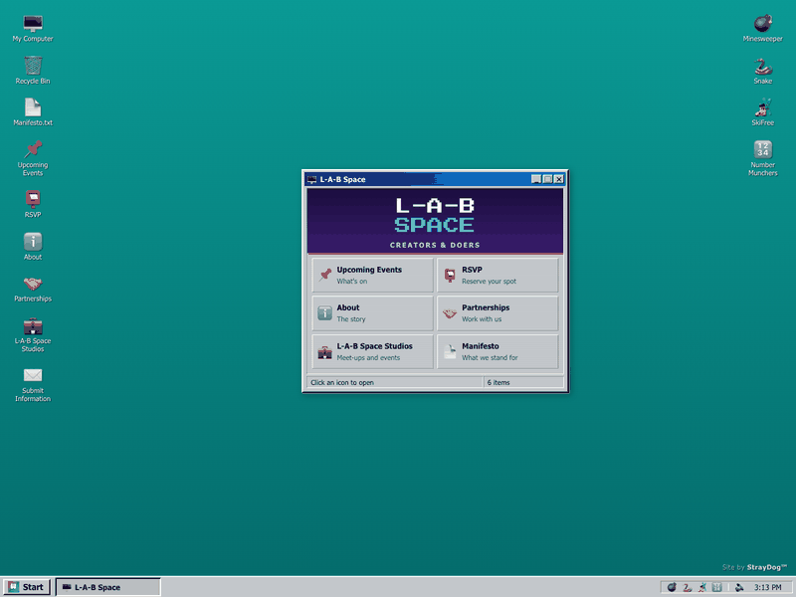Image resolution: width=796 pixels, height=597 pixels.
Task: Open the Partnerships Work with us tile
Action: 497,313
